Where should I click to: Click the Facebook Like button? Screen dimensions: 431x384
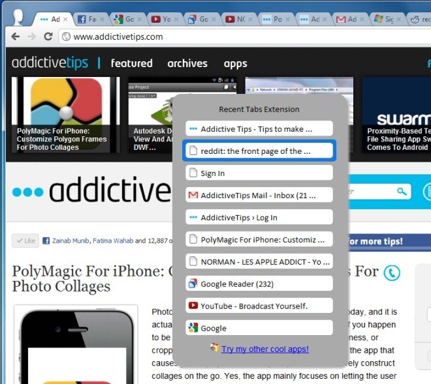25,241
